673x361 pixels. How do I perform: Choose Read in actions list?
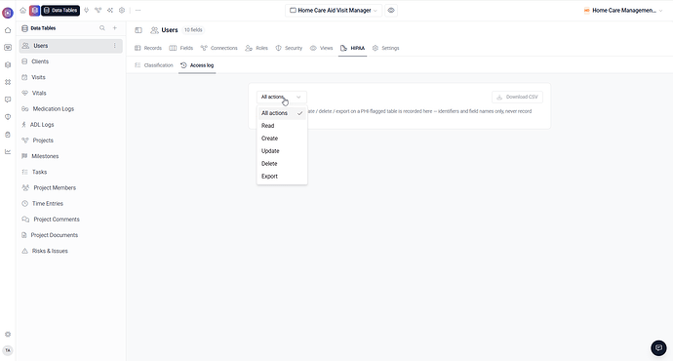click(x=282, y=126)
